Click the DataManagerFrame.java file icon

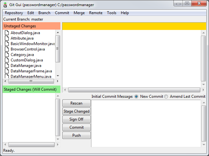(x=7, y=71)
